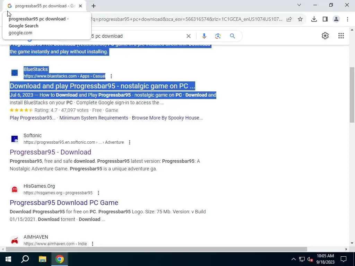
Task: Follow the 'Play Progressbar95...' sitelink
Action: (33, 118)
